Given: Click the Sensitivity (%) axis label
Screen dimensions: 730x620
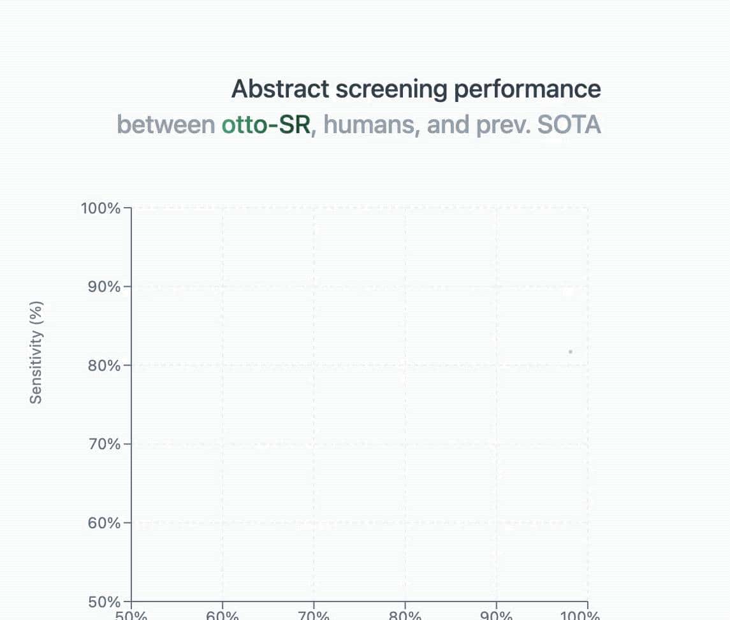Looking at the screenshot, I should click(37, 352).
